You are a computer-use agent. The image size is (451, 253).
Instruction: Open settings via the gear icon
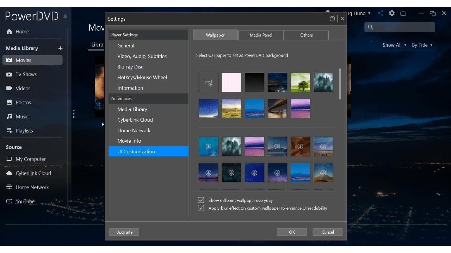click(x=392, y=13)
